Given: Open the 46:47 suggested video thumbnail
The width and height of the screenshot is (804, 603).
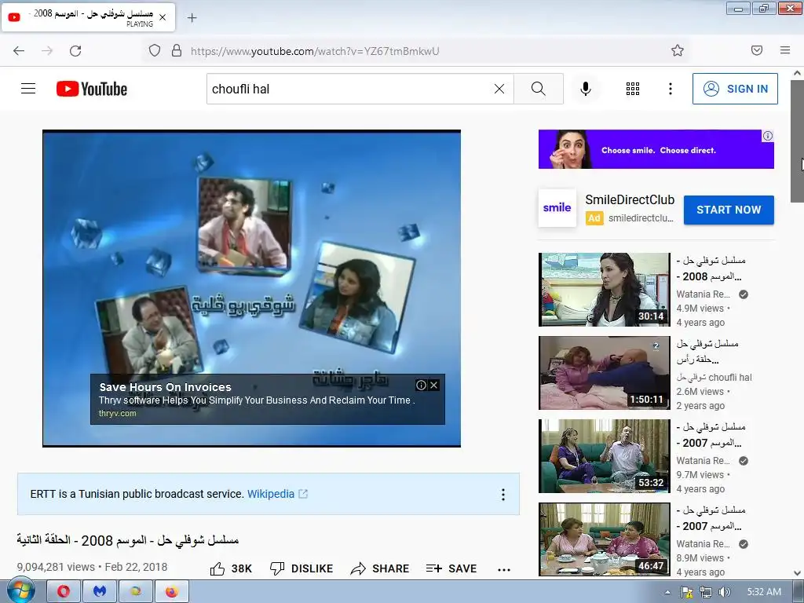Looking at the screenshot, I should click(604, 539).
